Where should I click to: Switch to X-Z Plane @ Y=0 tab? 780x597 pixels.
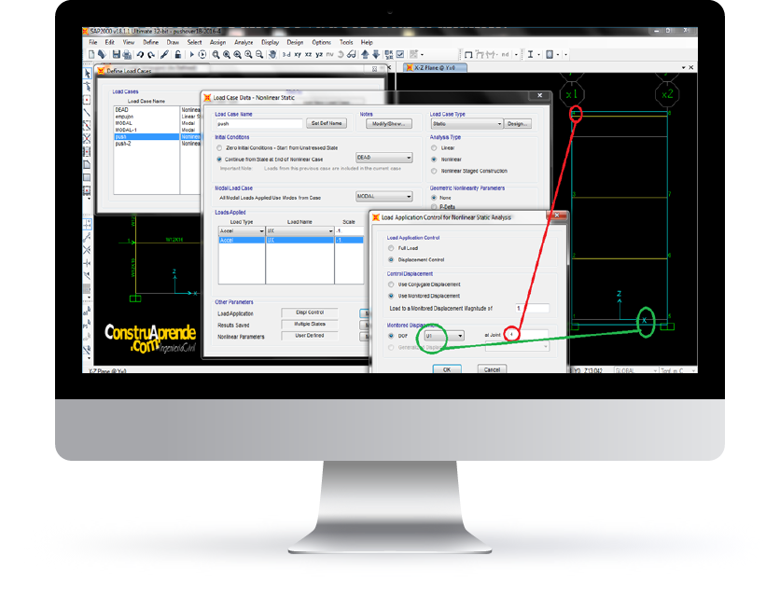(x=436, y=67)
